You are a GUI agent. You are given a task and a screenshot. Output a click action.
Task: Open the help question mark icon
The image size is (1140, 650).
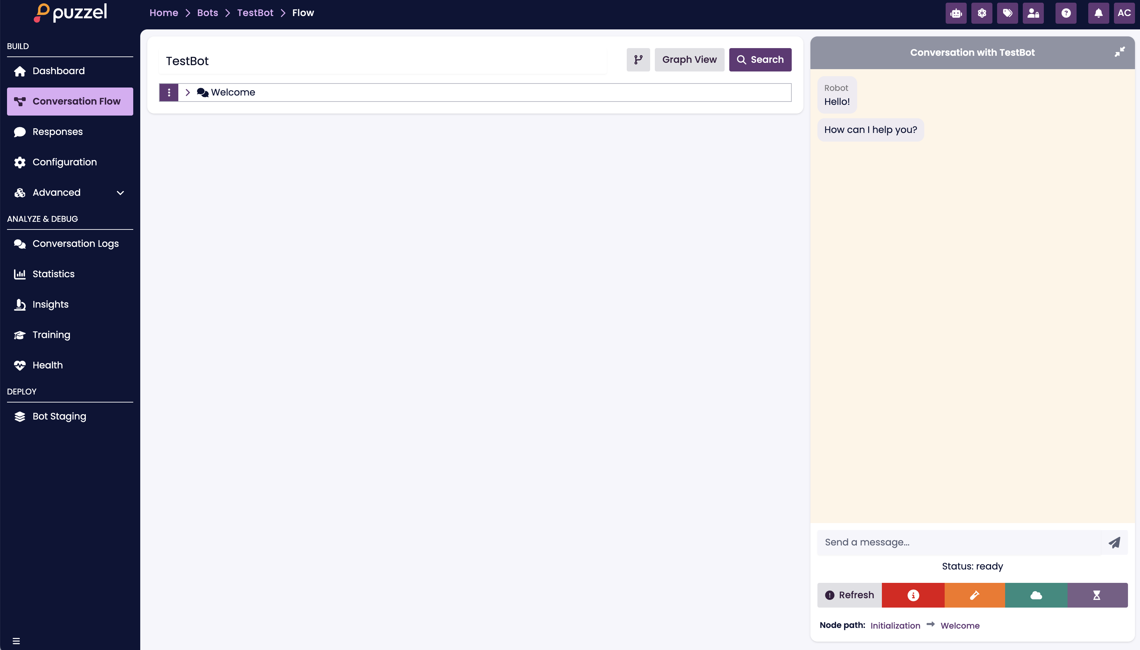1066,13
